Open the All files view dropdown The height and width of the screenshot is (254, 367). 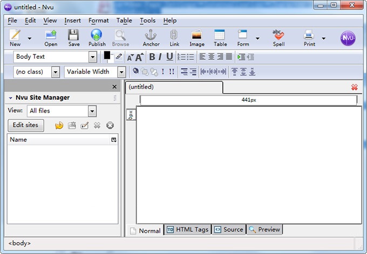(92, 111)
